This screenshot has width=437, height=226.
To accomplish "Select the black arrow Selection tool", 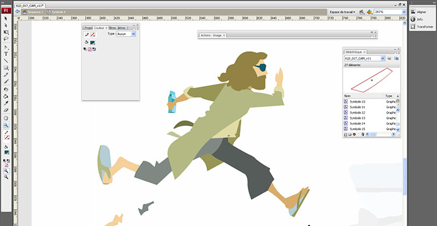I will pyautogui.click(x=6, y=19).
